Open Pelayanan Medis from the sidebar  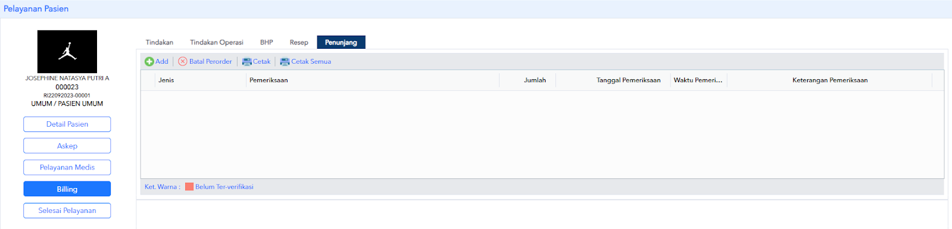point(67,167)
